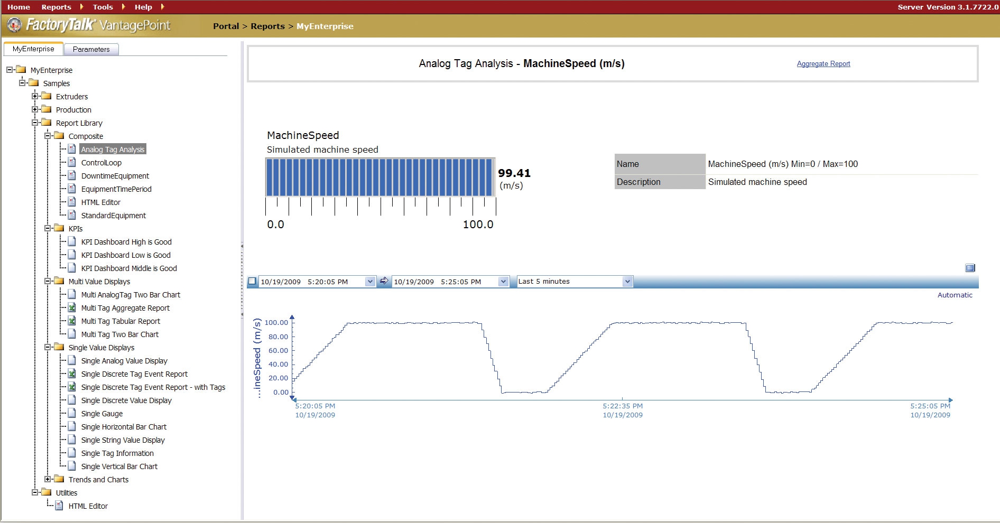Image resolution: width=1000 pixels, height=523 pixels.
Task: Click the EquipmentTimePeriod report icon
Action: click(x=72, y=189)
